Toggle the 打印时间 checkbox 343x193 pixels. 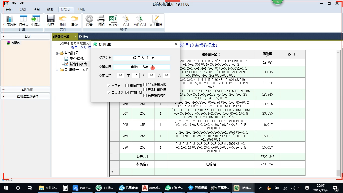pos(127,93)
